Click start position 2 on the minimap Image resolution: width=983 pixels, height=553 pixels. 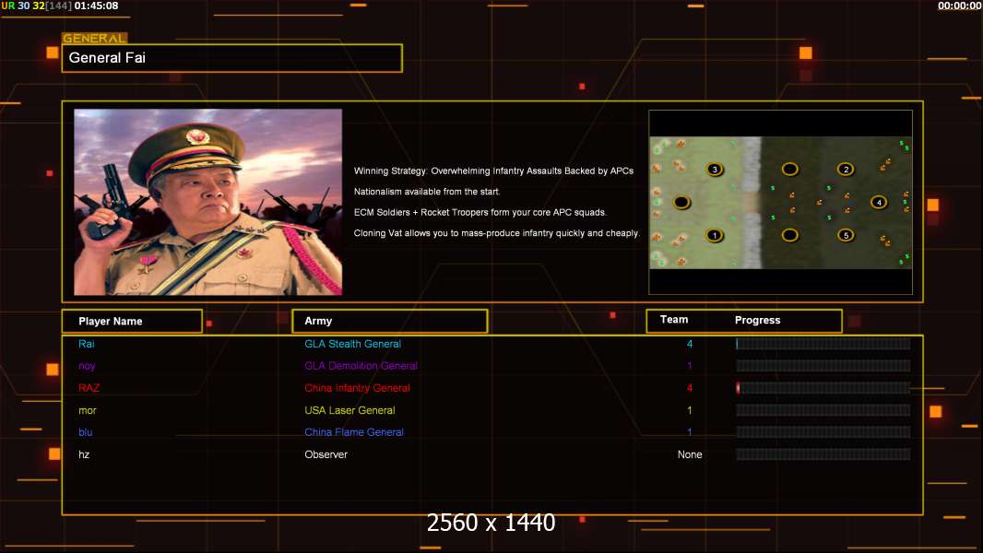pos(845,170)
